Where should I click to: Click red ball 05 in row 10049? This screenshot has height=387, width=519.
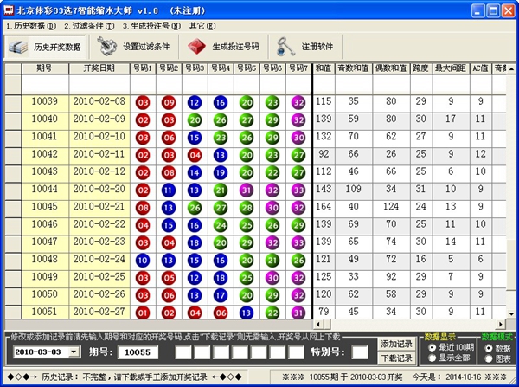(169, 278)
